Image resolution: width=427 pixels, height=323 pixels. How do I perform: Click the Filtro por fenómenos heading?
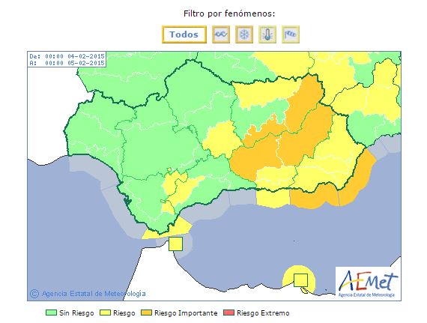point(229,13)
